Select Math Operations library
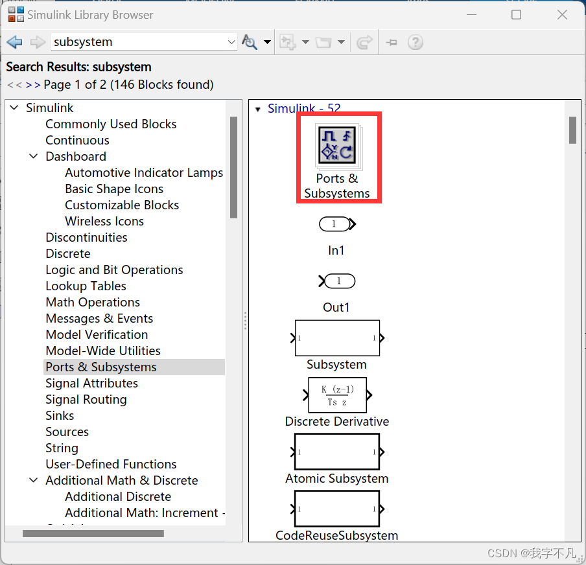The width and height of the screenshot is (586, 565). pos(93,303)
